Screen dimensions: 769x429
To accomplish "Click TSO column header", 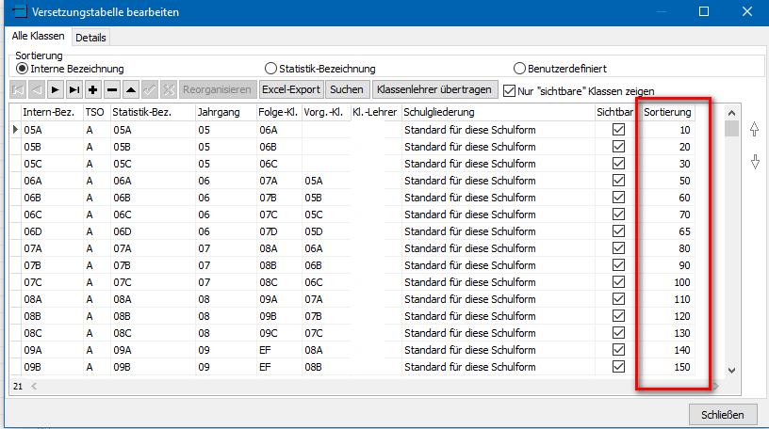I will click(x=97, y=112).
